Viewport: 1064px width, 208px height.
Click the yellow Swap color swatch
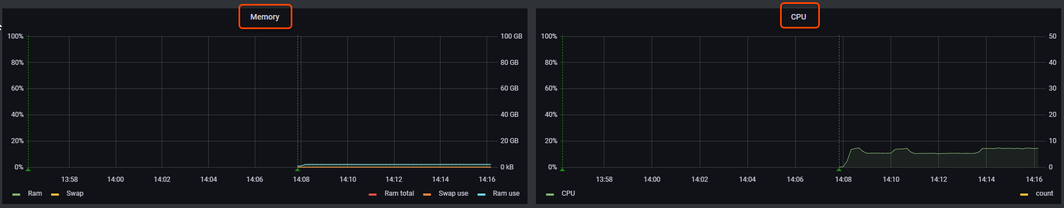click(x=55, y=195)
